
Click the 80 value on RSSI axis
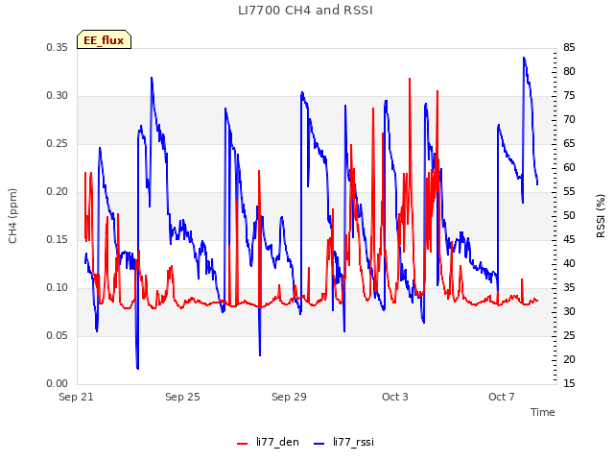point(569,71)
